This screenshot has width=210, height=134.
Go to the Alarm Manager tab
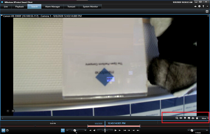(x=52, y=7)
